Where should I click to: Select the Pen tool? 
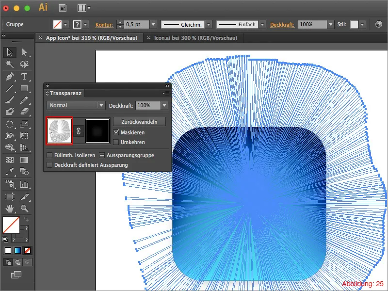coord(10,77)
